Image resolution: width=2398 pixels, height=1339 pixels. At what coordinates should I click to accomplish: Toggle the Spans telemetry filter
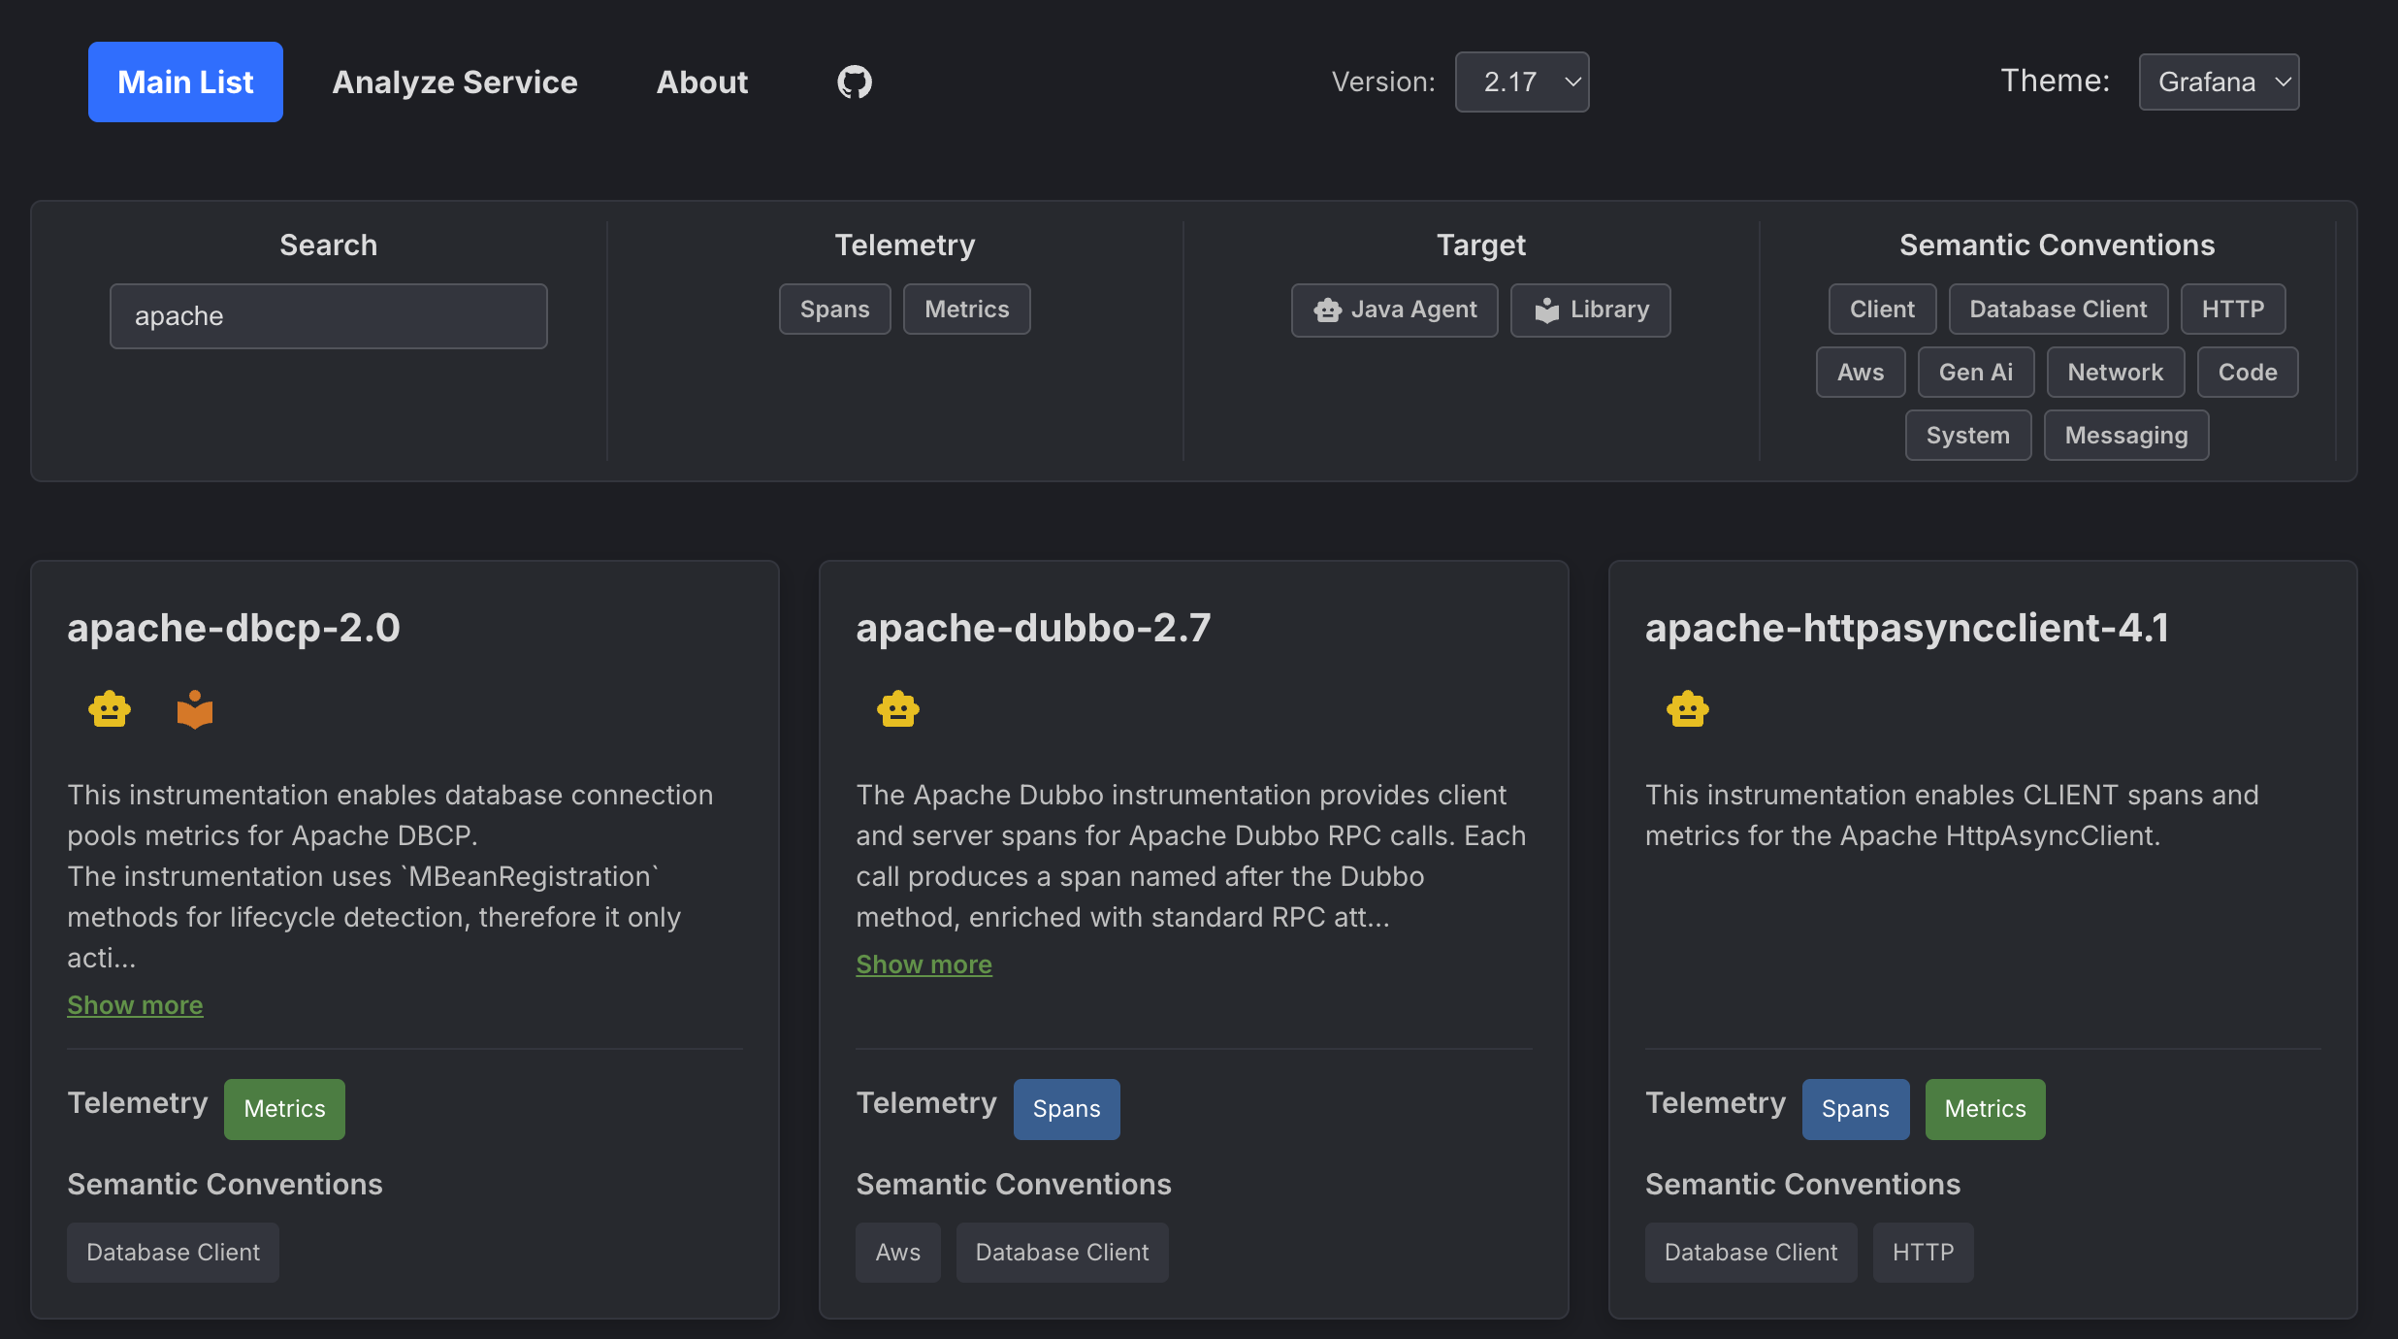pyautogui.click(x=834, y=309)
